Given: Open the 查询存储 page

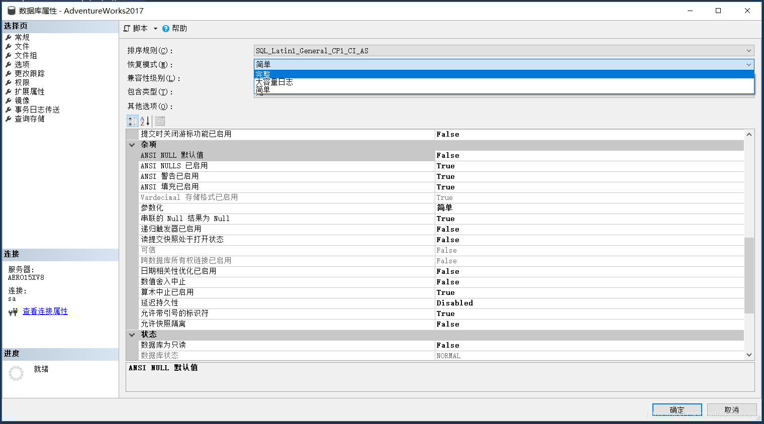Looking at the screenshot, I should pos(30,119).
